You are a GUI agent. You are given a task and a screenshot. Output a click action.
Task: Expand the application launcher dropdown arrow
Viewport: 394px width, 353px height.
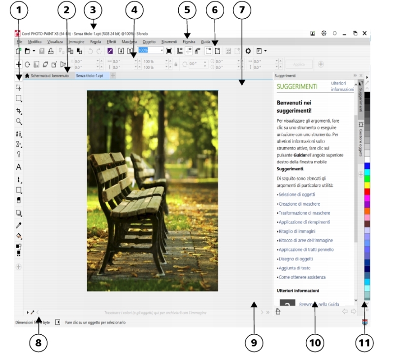tap(265, 51)
